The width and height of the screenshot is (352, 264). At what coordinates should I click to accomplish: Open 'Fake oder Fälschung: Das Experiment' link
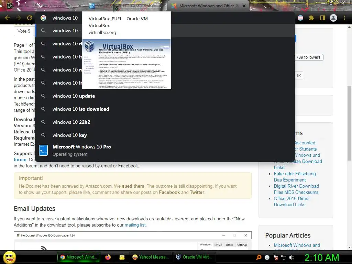[x=295, y=177]
